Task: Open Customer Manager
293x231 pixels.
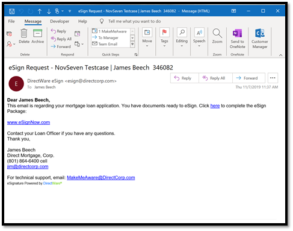Action: click(260, 39)
